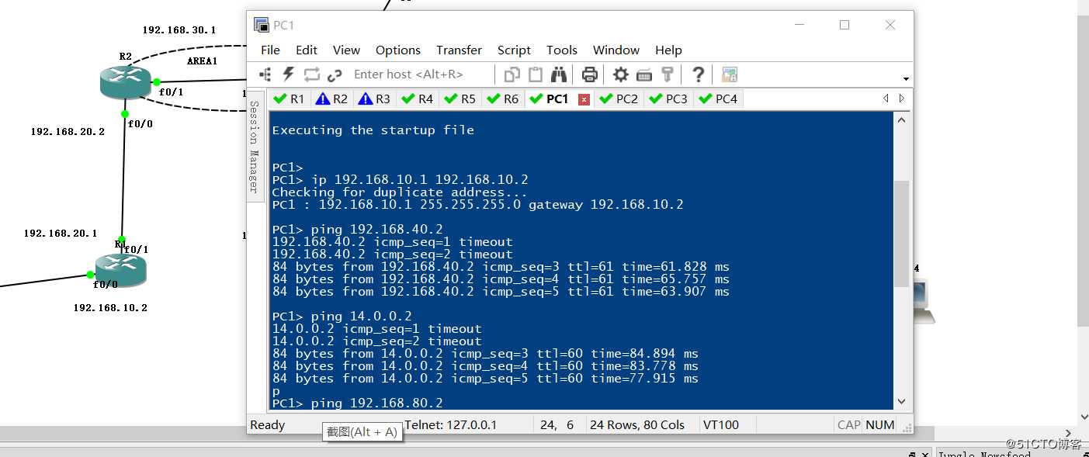Open the Script menu
Screen dimensions: 1089x457
coord(514,50)
